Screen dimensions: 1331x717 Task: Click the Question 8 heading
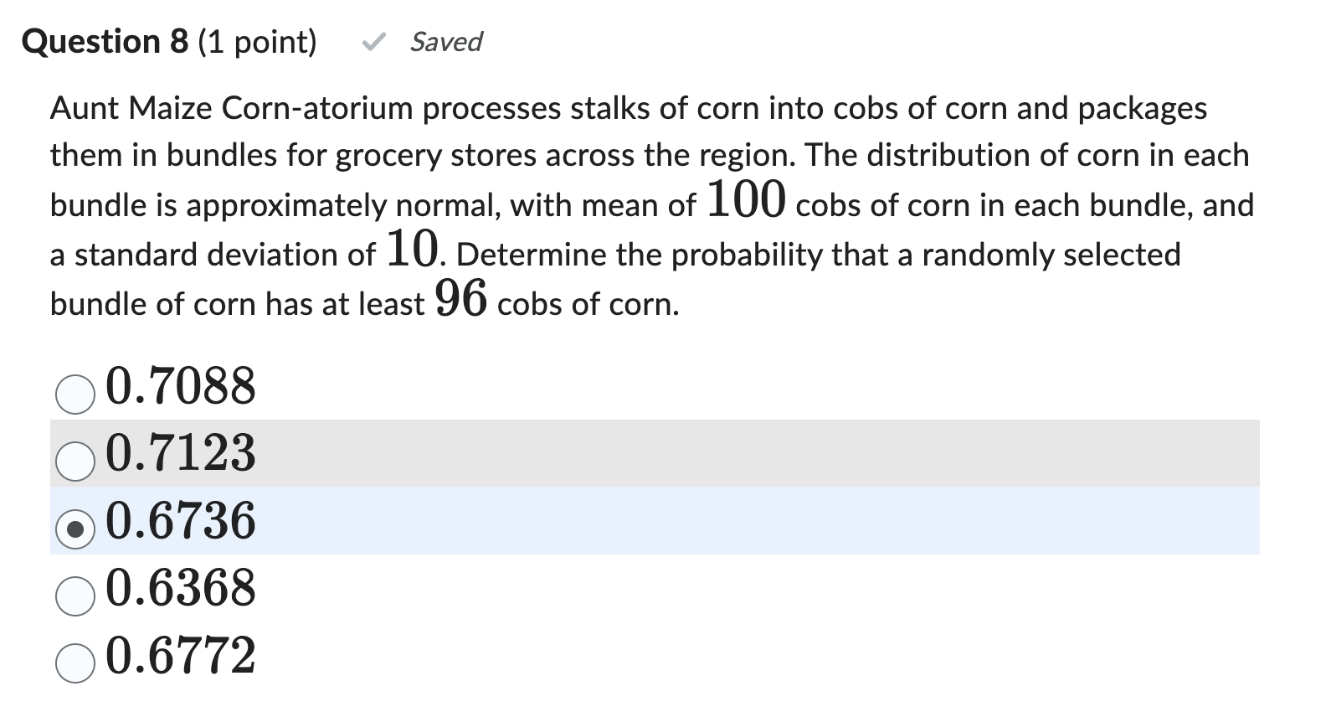pyautogui.click(x=104, y=40)
